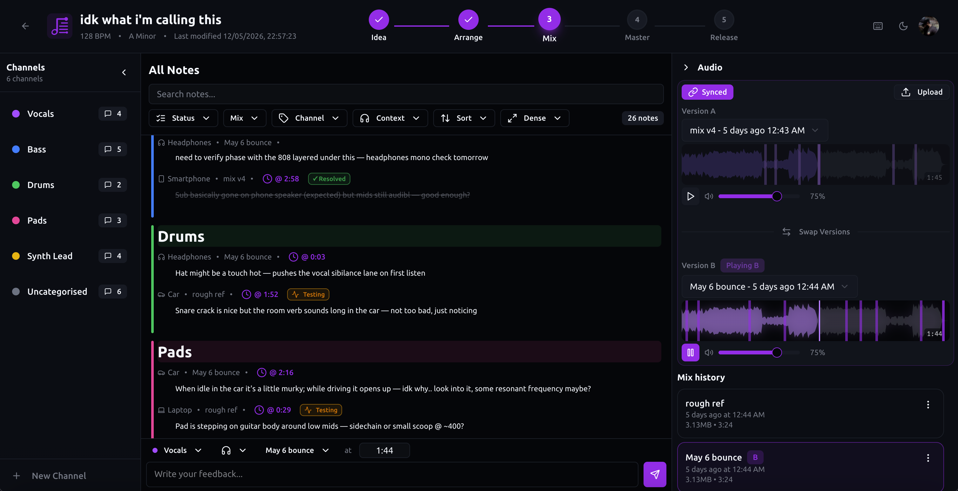The height and width of the screenshot is (491, 958).
Task: Pause Version B playback
Action: pos(690,353)
